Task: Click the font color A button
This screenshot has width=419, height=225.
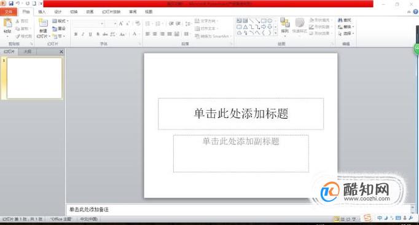Action: tap(135, 34)
